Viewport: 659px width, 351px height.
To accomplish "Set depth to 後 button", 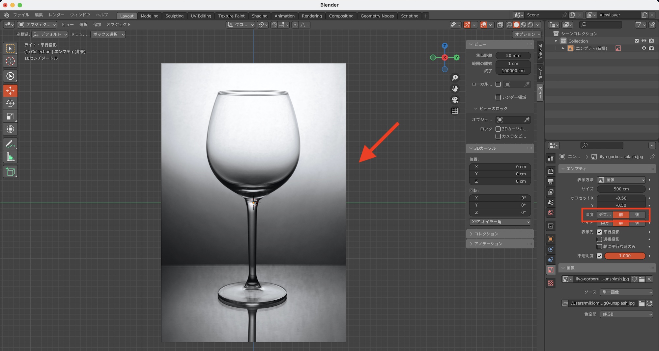I will tap(637, 214).
